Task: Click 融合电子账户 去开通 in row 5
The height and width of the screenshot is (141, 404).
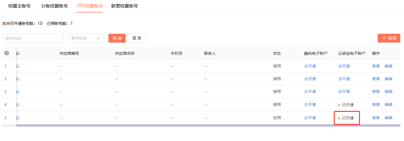Action: (x=310, y=118)
